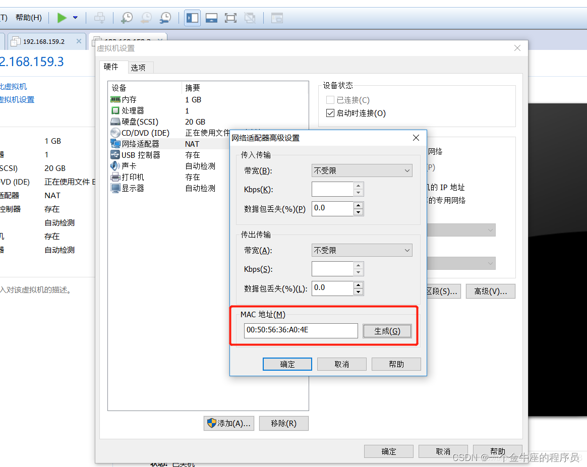Image resolution: width=587 pixels, height=467 pixels.
Task: Close the 网络适配器高级设置 dialog
Action: (x=416, y=138)
